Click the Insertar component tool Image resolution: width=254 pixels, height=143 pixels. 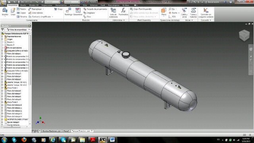pyautogui.click(x=5, y=12)
